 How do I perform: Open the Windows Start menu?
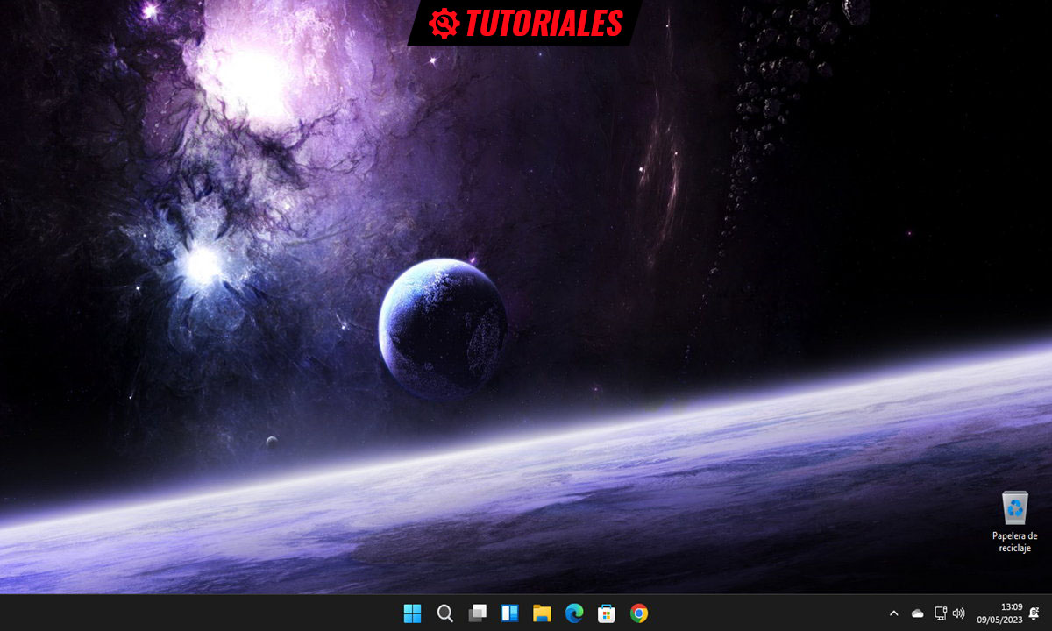pyautogui.click(x=412, y=613)
